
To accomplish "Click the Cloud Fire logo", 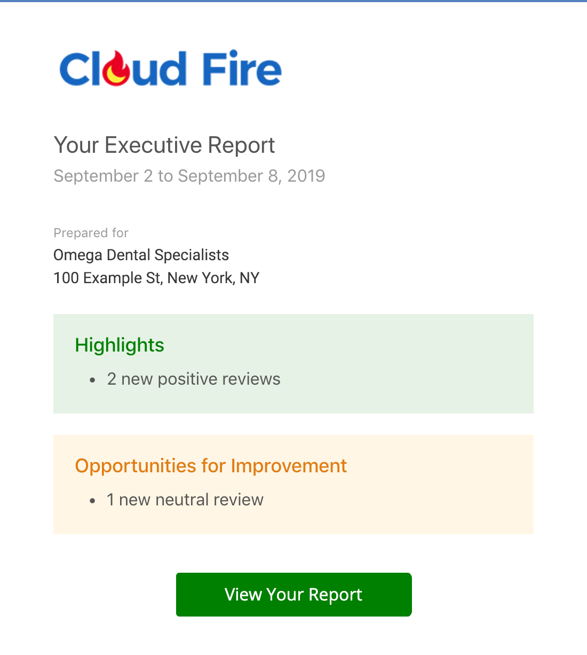I will [170, 69].
